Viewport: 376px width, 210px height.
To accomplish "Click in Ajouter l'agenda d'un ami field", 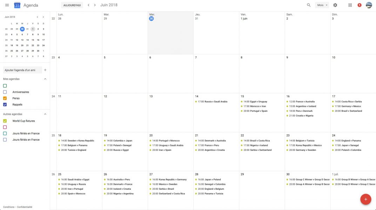I will pyautogui.click(x=22, y=70).
